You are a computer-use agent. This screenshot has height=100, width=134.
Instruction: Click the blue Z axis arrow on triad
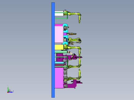tap(10, 92)
